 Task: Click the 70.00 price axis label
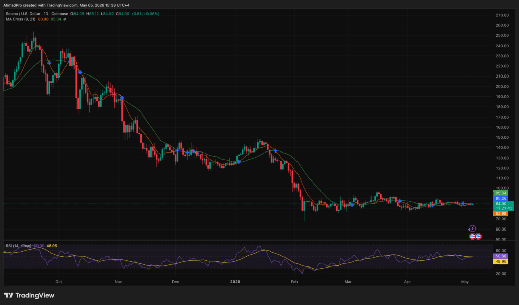[x=502, y=219]
